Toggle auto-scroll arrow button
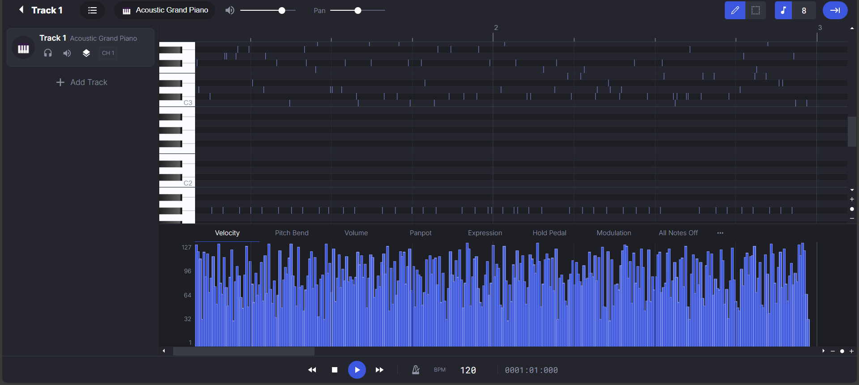Image resolution: width=859 pixels, height=385 pixels. coord(835,10)
